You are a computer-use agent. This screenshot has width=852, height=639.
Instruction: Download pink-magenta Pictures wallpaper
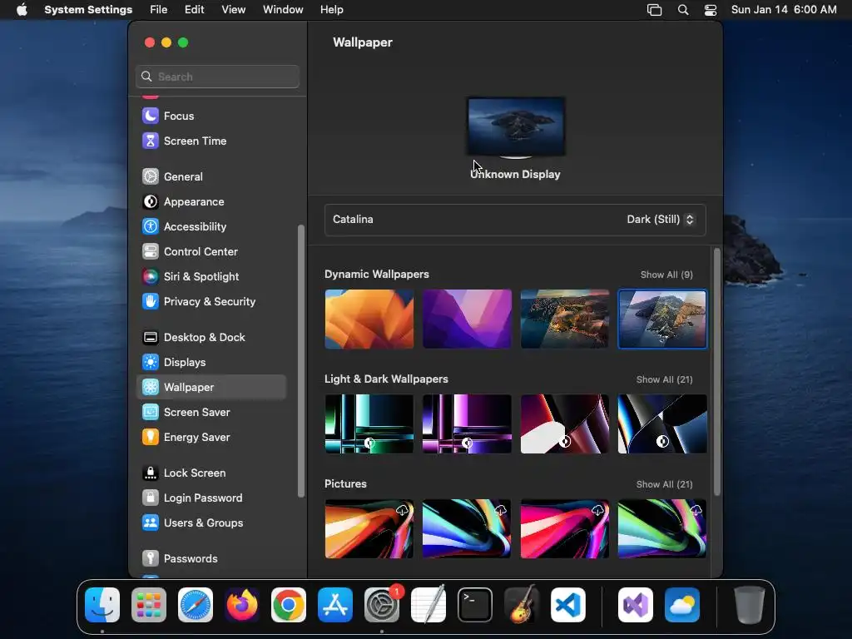coord(598,510)
